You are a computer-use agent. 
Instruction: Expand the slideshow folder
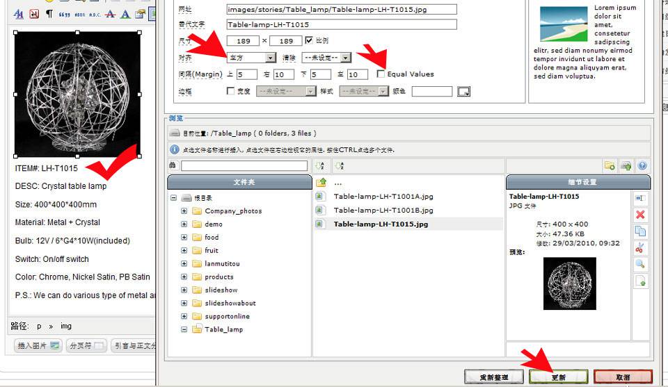pyautogui.click(x=184, y=290)
